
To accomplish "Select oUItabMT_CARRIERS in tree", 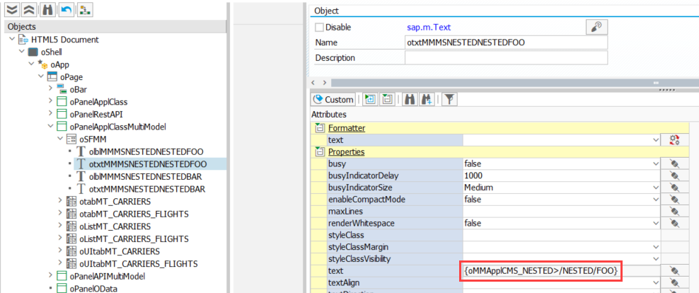I will [120, 251].
